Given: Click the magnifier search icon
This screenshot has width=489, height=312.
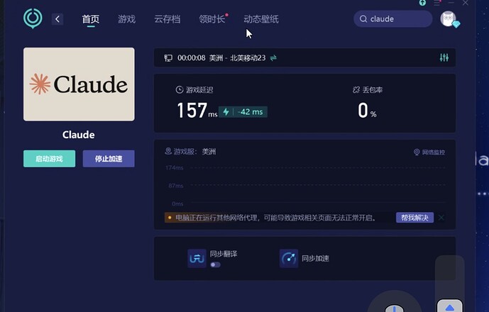Looking at the screenshot, I should [363, 19].
